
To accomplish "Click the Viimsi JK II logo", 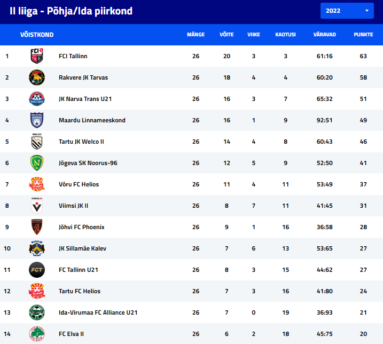I will tap(37, 206).
